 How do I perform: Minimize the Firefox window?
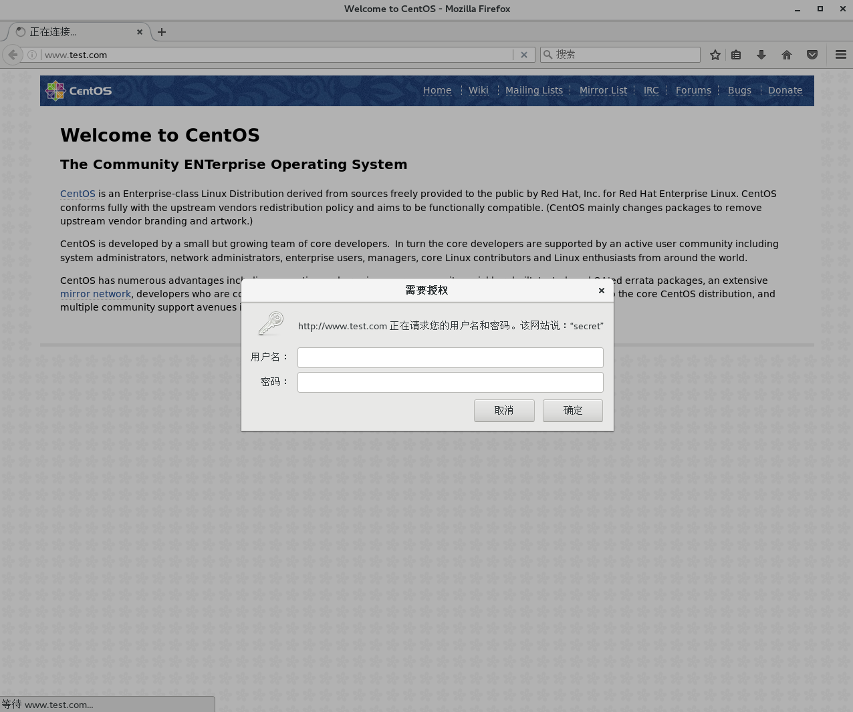[x=798, y=9]
